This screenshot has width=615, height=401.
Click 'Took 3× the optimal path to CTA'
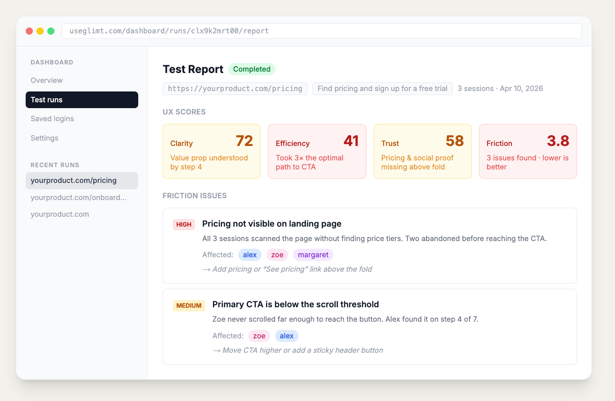[310, 162]
